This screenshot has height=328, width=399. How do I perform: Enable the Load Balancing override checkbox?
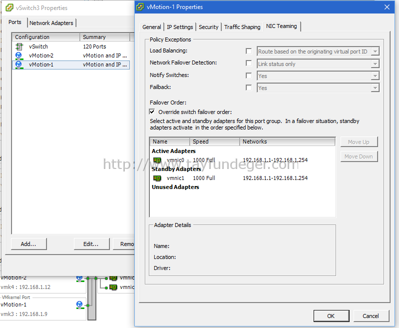click(249, 51)
